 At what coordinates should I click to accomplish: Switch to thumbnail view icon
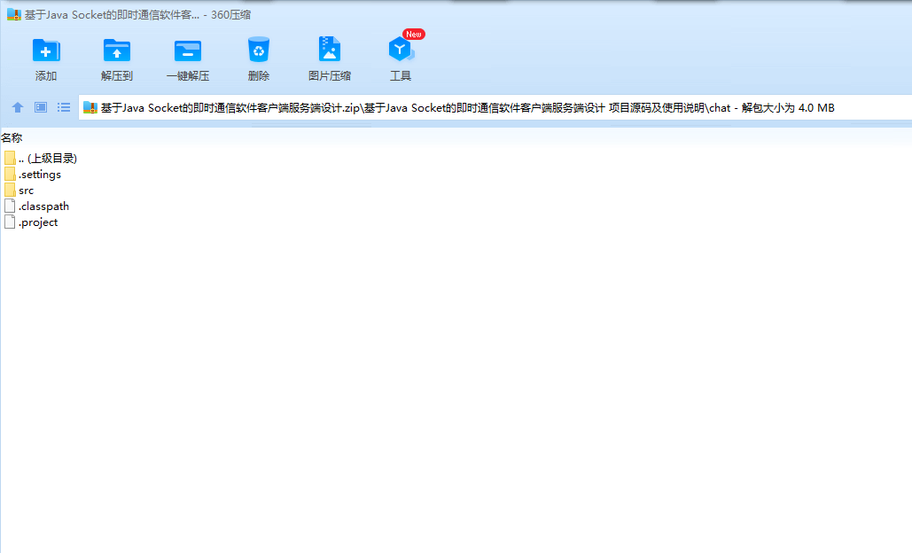pos(41,107)
